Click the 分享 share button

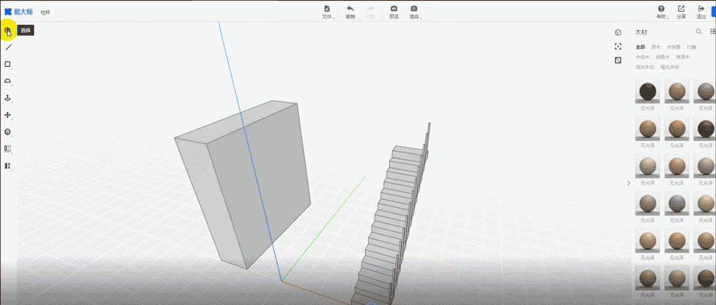tap(681, 12)
